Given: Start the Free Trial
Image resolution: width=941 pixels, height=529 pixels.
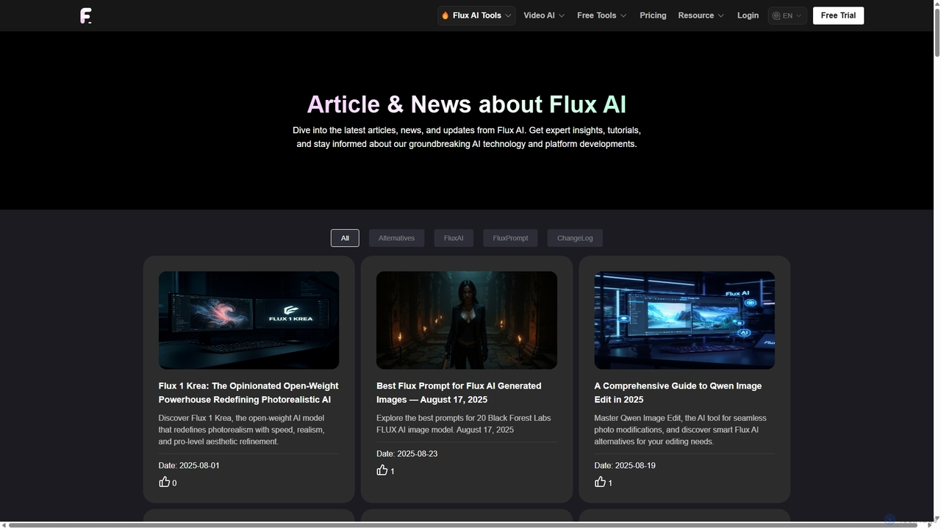Looking at the screenshot, I should click(x=838, y=15).
